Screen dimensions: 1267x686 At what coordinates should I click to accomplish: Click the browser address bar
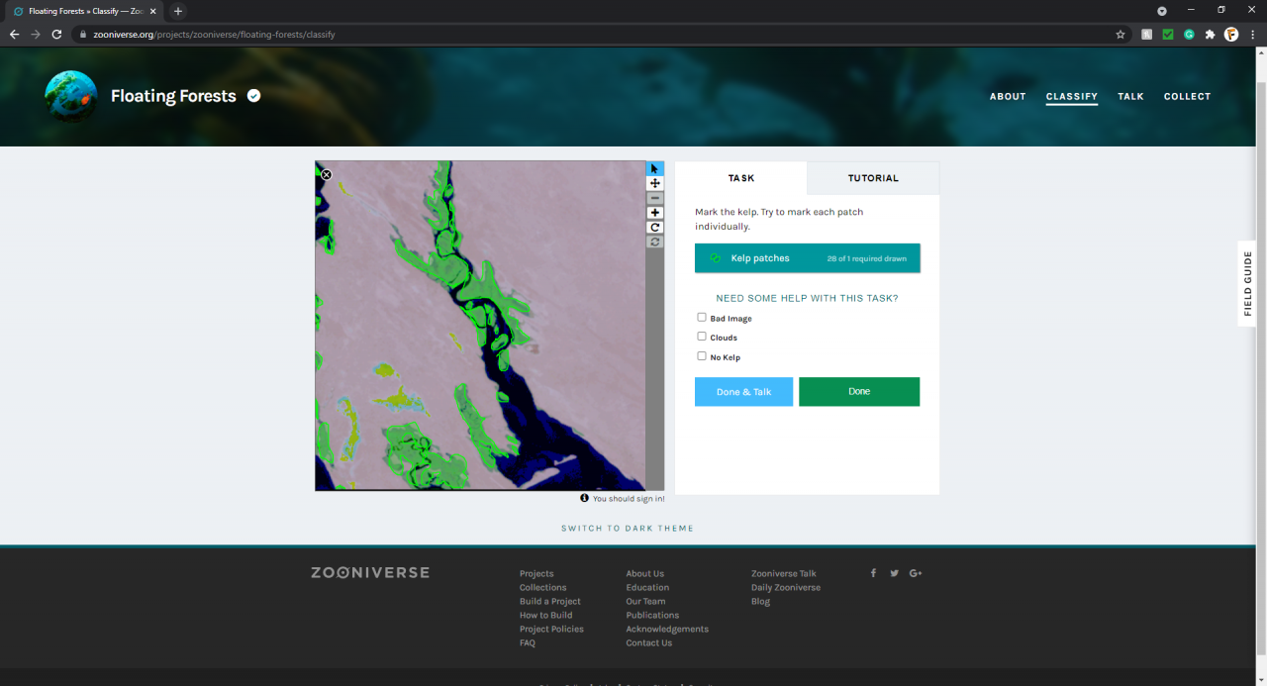pyautogui.click(x=594, y=34)
